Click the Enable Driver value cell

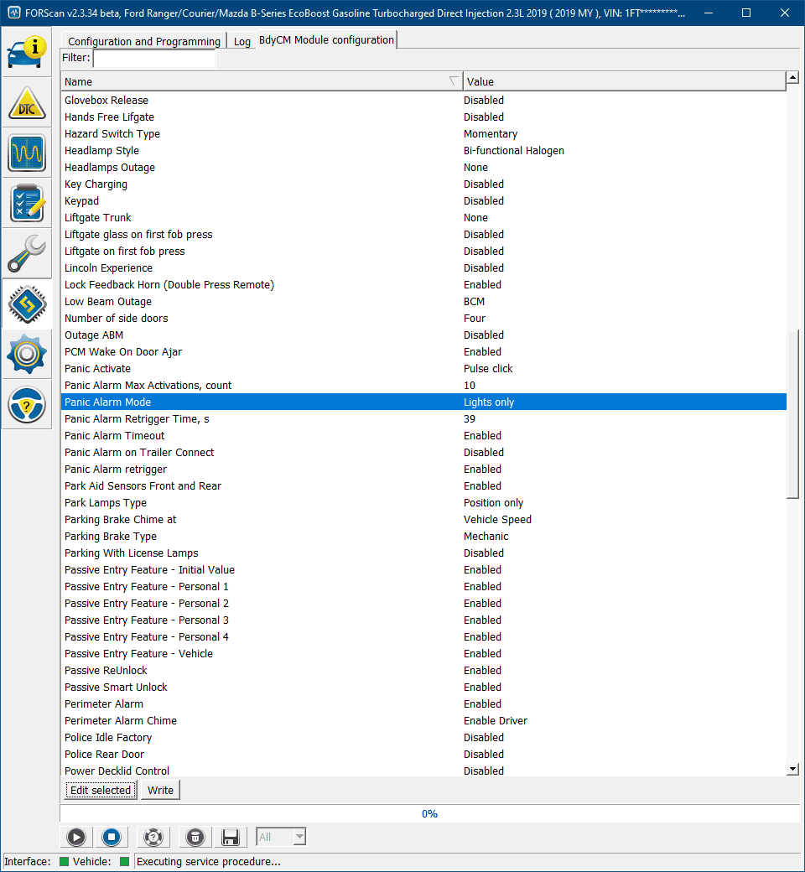click(496, 721)
